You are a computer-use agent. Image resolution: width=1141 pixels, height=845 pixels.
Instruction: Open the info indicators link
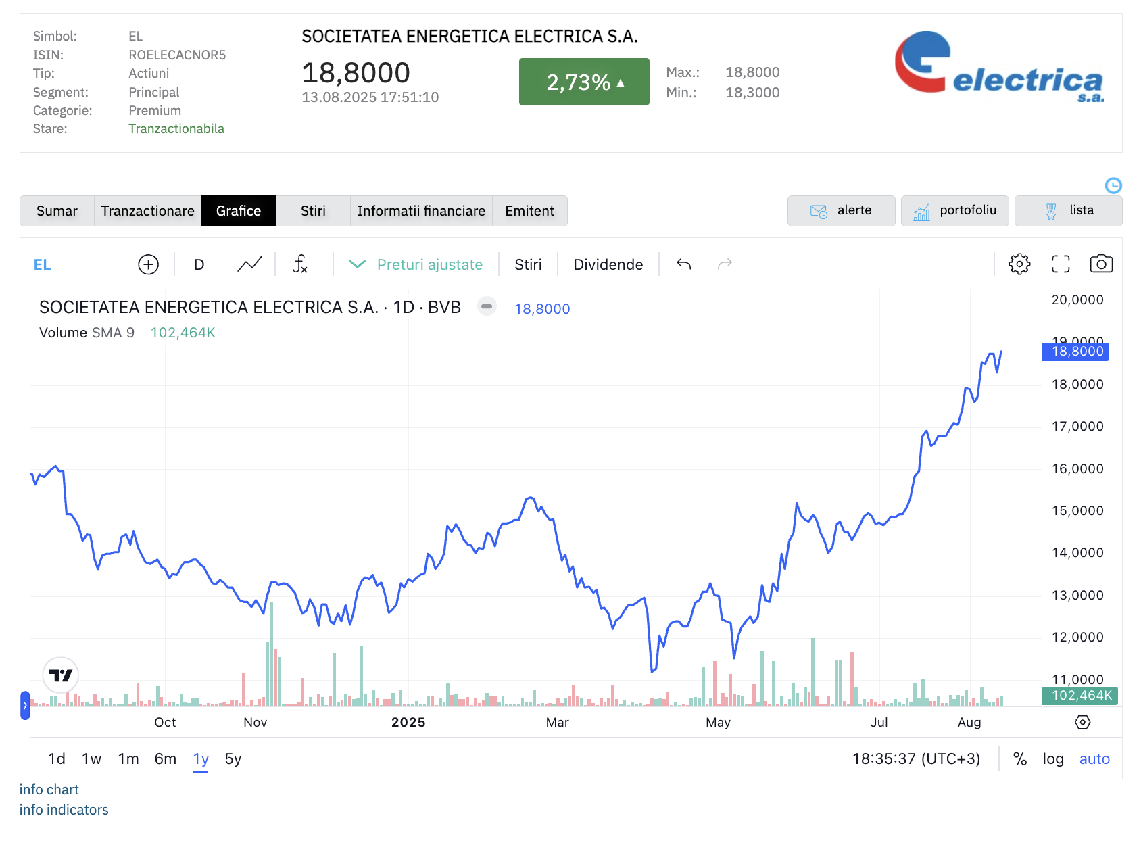click(x=64, y=810)
